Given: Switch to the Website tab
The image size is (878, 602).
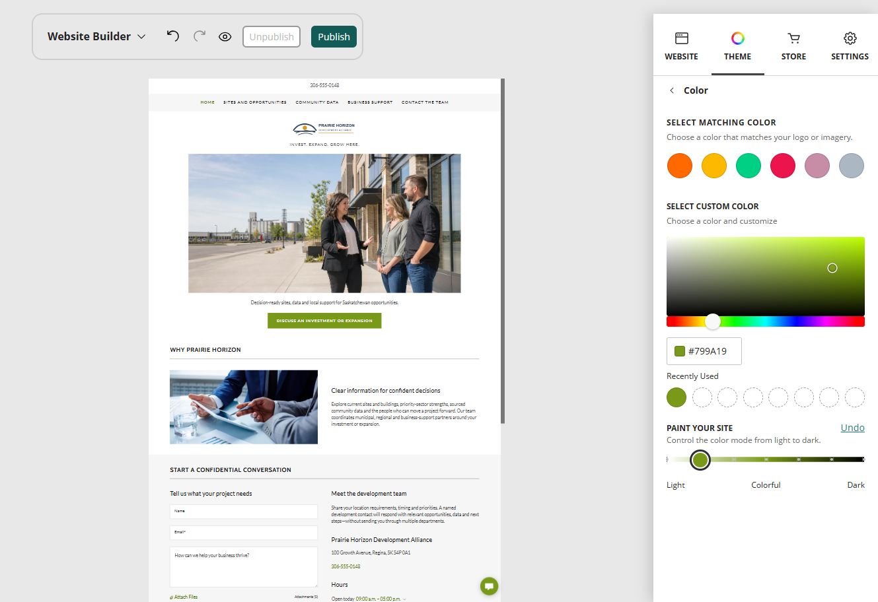Looking at the screenshot, I should pos(681,46).
